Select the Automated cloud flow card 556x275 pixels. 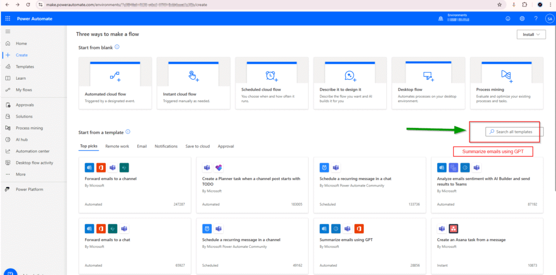115,84
